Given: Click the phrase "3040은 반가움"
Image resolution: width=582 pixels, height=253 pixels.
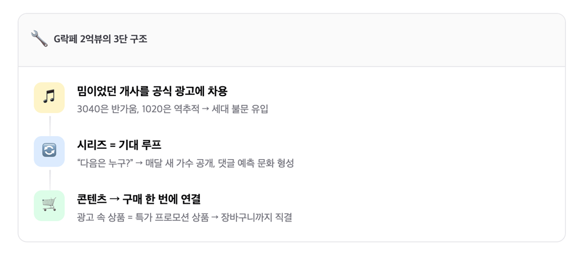Looking at the screenshot, I should coord(104,109).
